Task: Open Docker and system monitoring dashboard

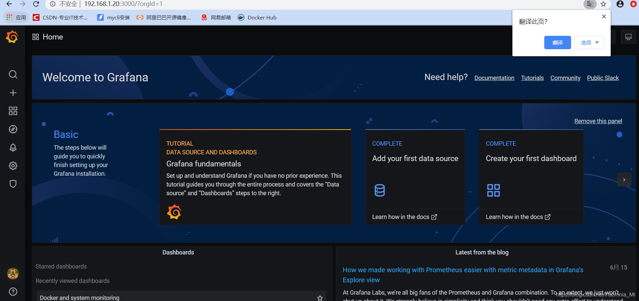Action: click(79, 298)
